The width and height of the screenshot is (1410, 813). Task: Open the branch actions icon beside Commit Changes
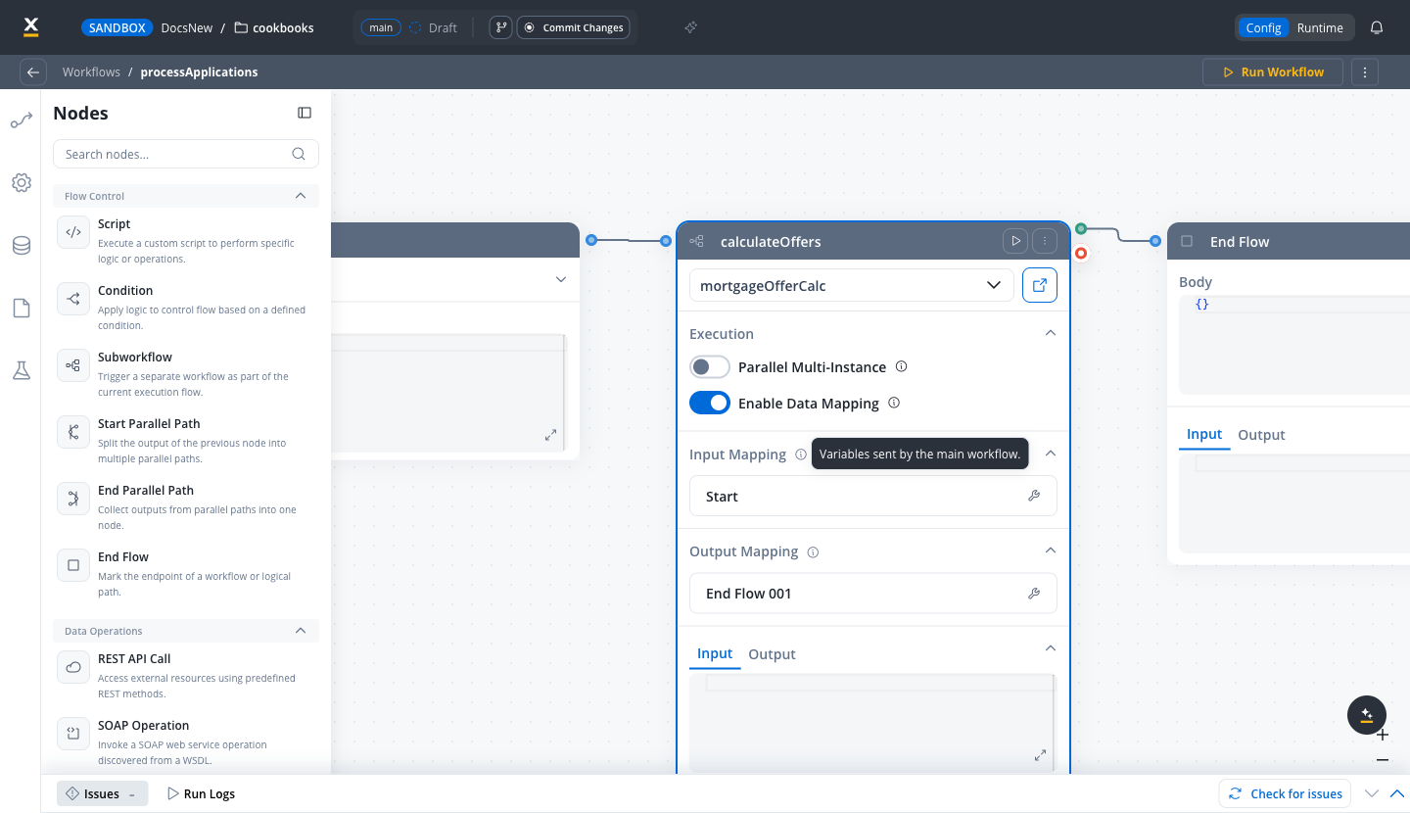(500, 27)
